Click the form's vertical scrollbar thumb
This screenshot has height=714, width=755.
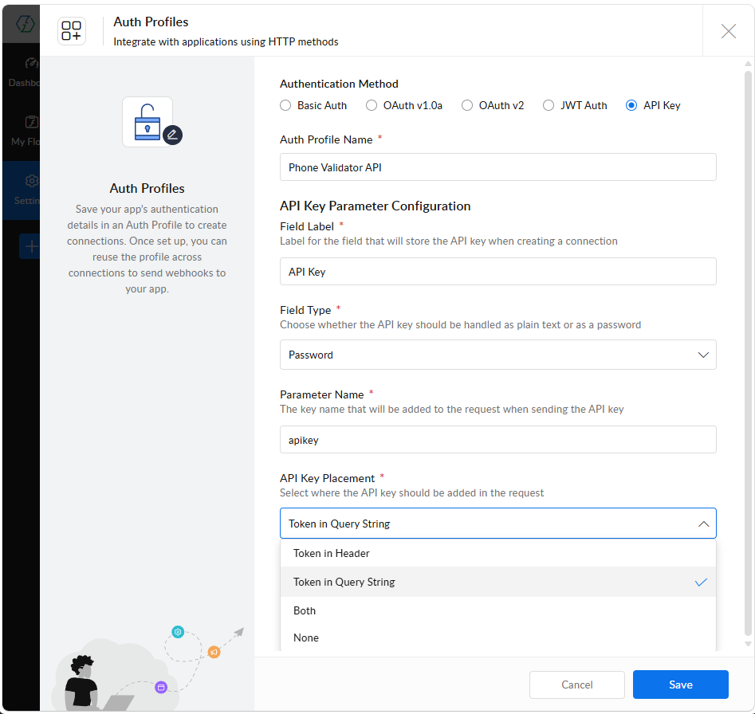click(748, 354)
